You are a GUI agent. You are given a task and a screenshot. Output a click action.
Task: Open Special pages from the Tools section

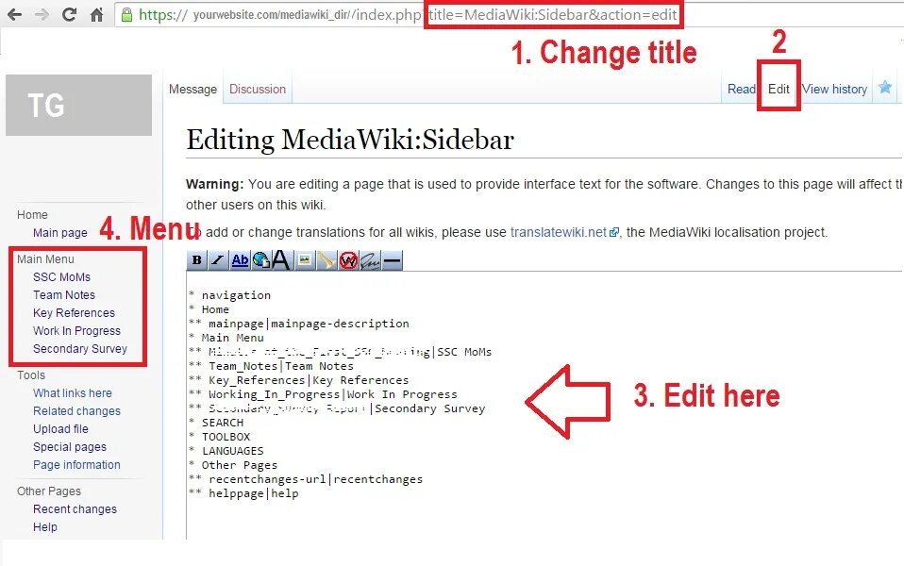coord(70,447)
